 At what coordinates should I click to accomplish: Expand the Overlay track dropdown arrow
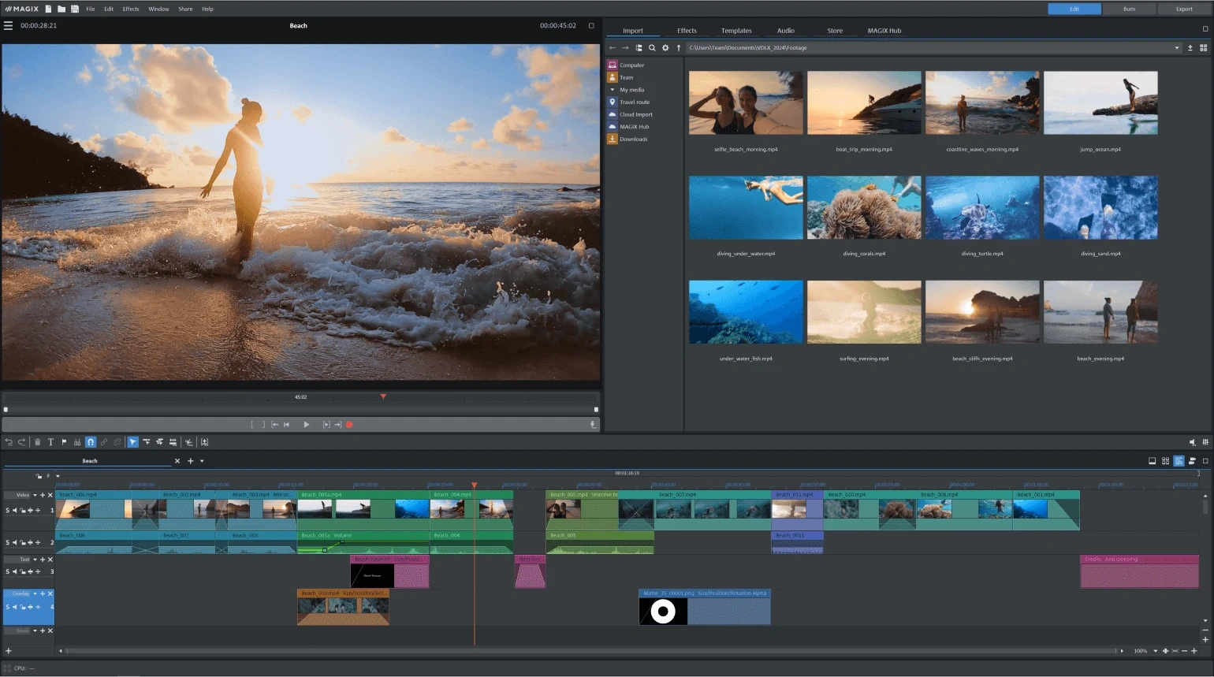pos(35,594)
